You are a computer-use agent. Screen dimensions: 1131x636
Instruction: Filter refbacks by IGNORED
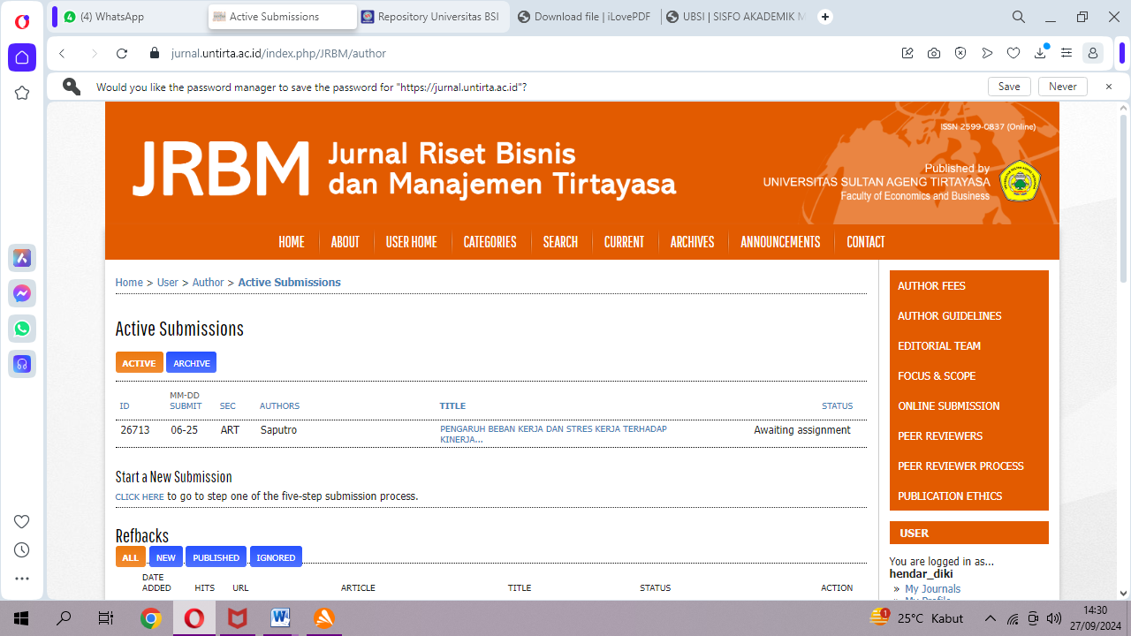click(x=276, y=557)
